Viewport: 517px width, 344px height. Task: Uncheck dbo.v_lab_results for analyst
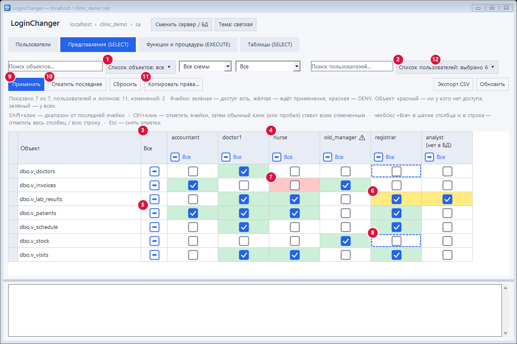[x=447, y=199]
